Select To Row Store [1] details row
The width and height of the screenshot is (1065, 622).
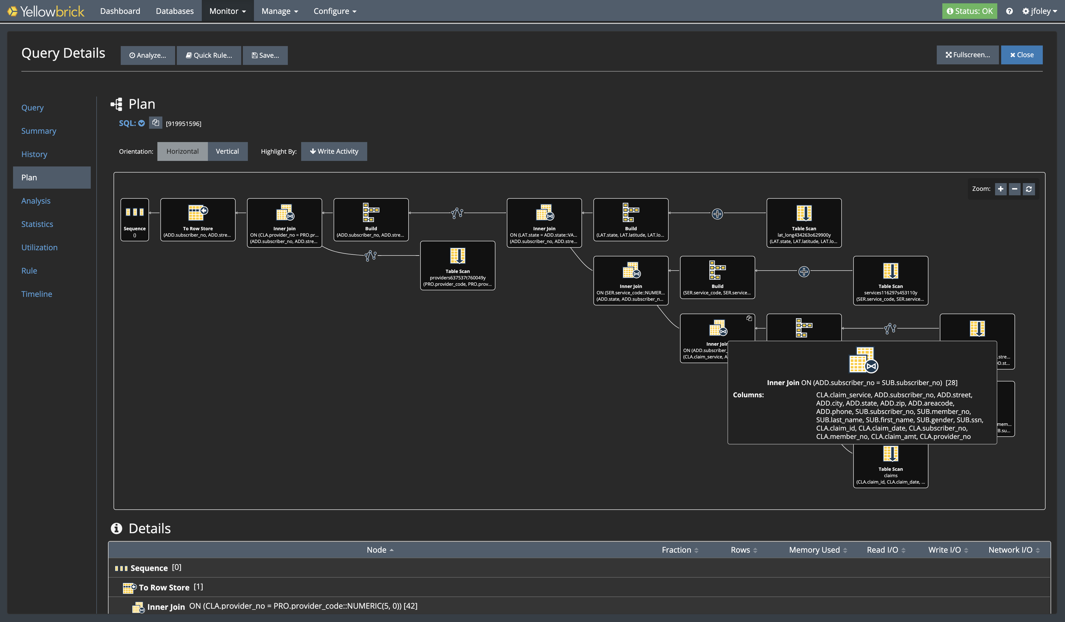tap(579, 587)
